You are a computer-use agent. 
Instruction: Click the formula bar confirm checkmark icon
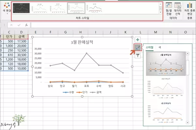click(19, 25)
